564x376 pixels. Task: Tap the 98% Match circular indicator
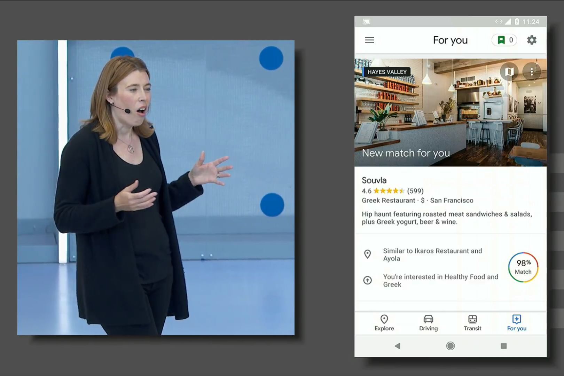523,267
